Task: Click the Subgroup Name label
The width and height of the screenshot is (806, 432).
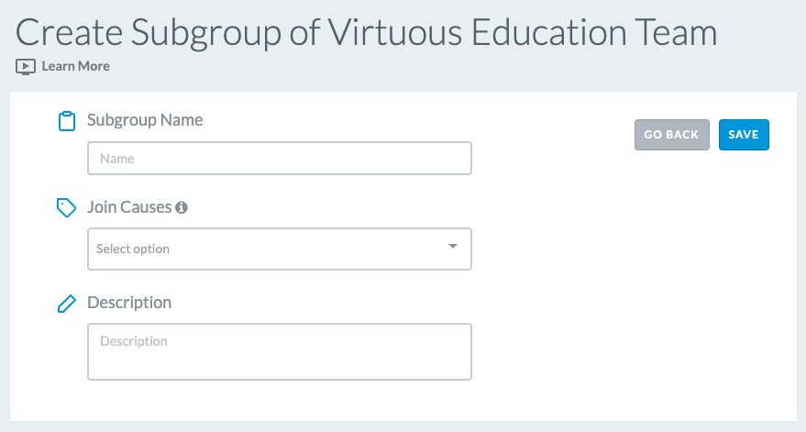Action: click(x=145, y=120)
